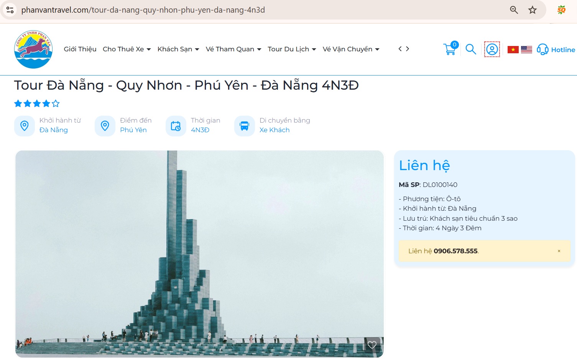Switch language to Vietnamese via Vietnam flag
Screen dimensions: 577x359
point(513,49)
